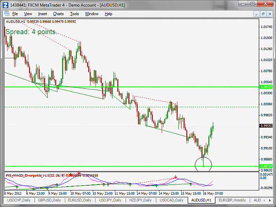This screenshot has height=207, width=276.
Task: Click the AUDUSD,H1 OHLC header text
Action: pos(41,22)
